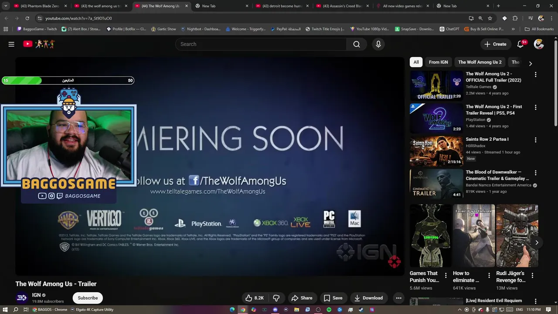Show hidden system tray icons
Viewport: 558px width, 314px height.
[x=459, y=310]
